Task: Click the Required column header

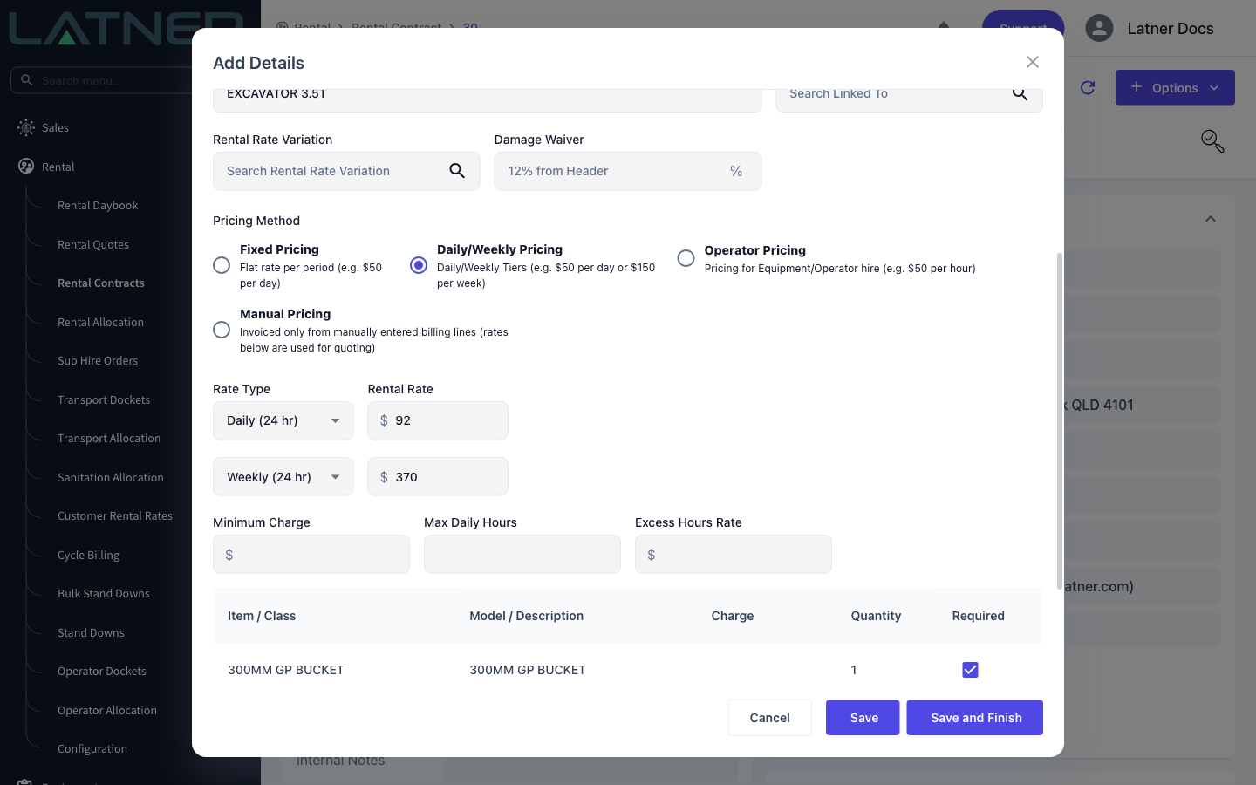Action: coord(978,616)
